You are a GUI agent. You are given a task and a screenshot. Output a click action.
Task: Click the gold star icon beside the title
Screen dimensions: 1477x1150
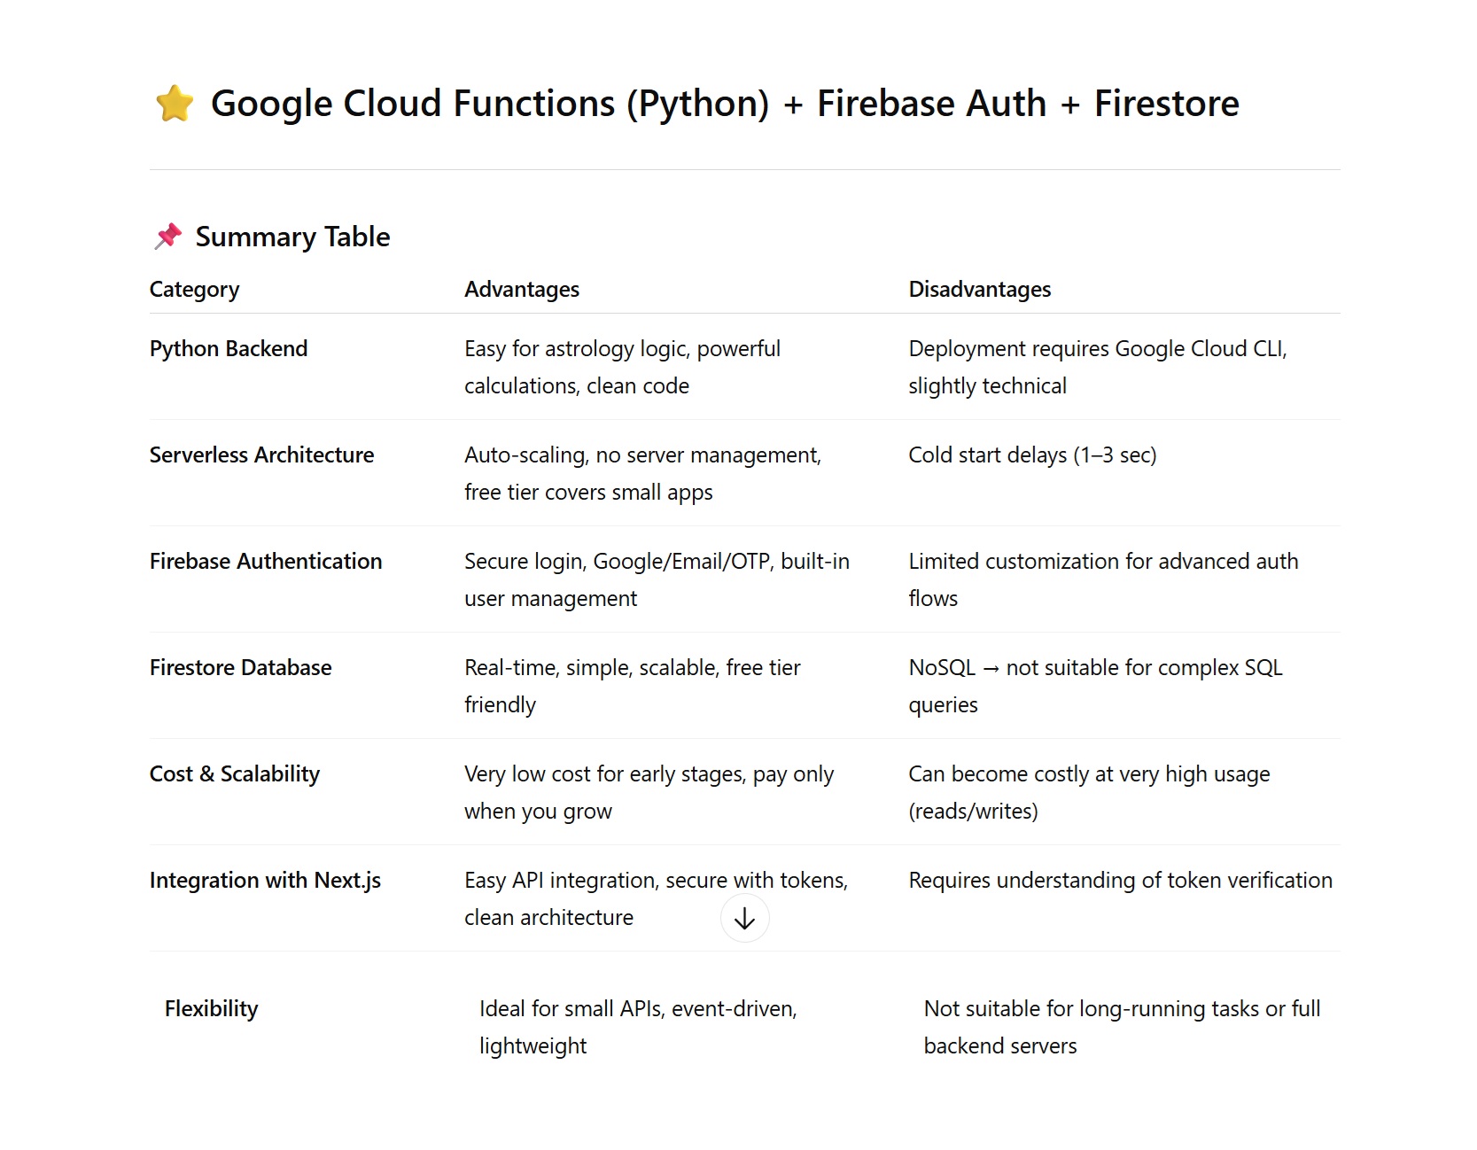point(175,104)
